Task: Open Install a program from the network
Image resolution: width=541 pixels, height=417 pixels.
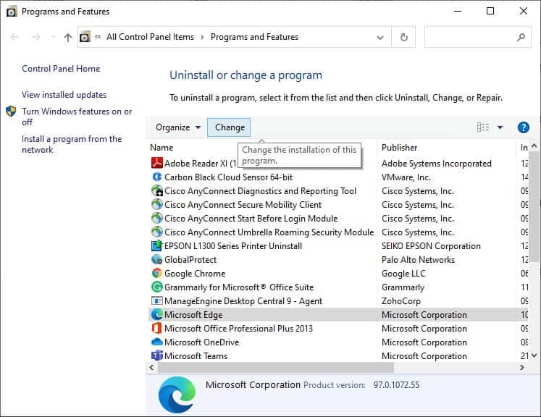Action: (72, 144)
